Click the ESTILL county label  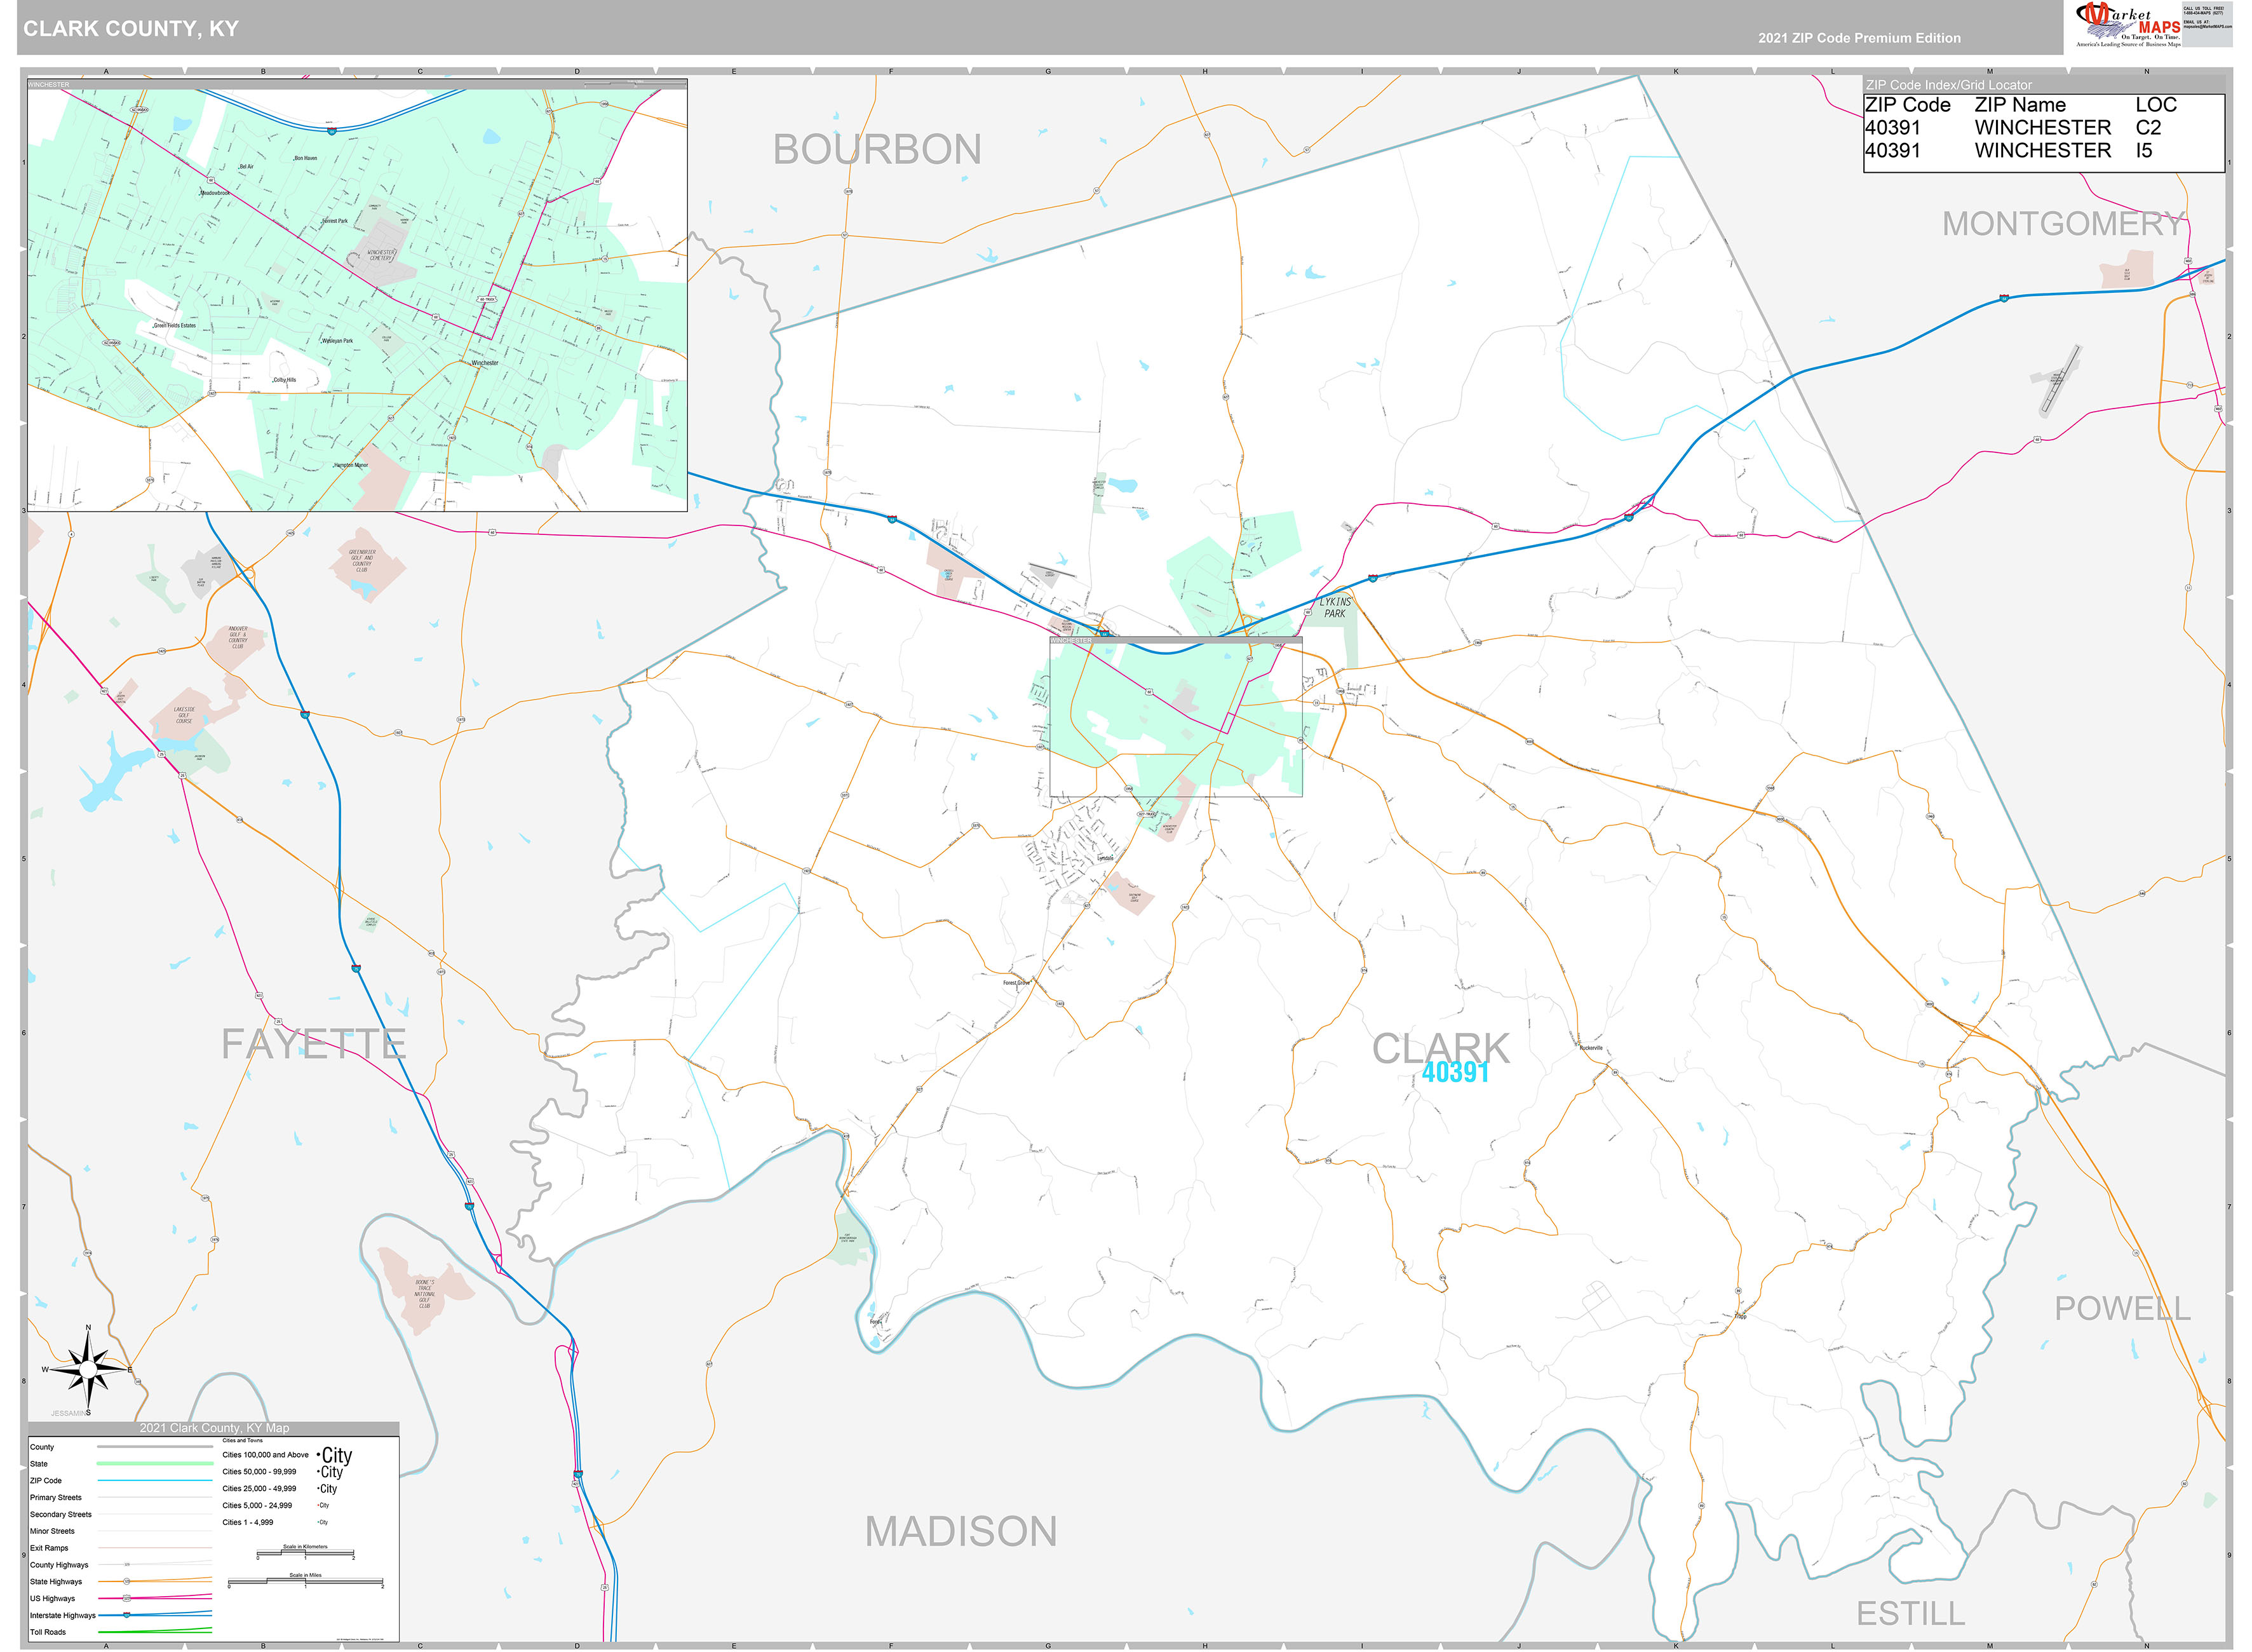pyautogui.click(x=1910, y=1613)
